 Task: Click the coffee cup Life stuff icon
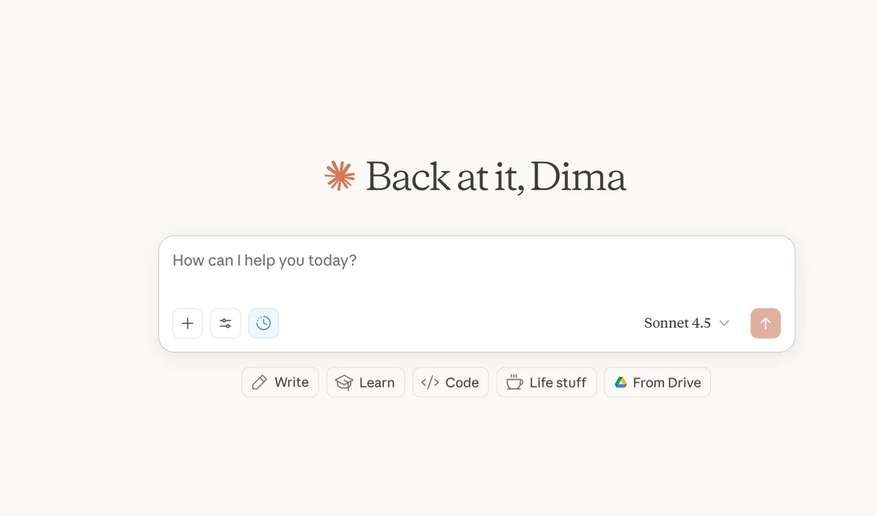point(515,382)
